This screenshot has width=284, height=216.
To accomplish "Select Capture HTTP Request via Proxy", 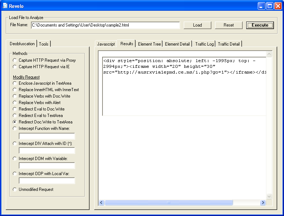I will pyautogui.click(x=15, y=60).
